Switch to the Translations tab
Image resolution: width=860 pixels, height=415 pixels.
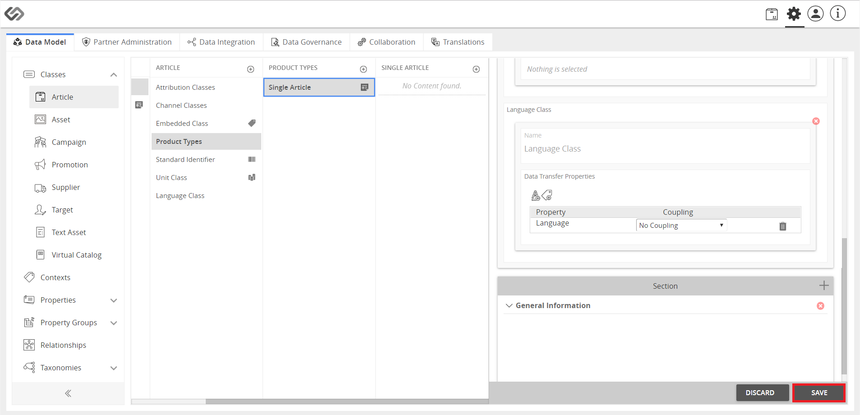coord(458,42)
